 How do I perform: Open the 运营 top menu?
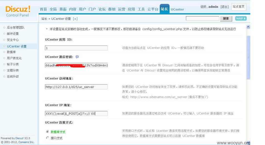coord(122,9)
